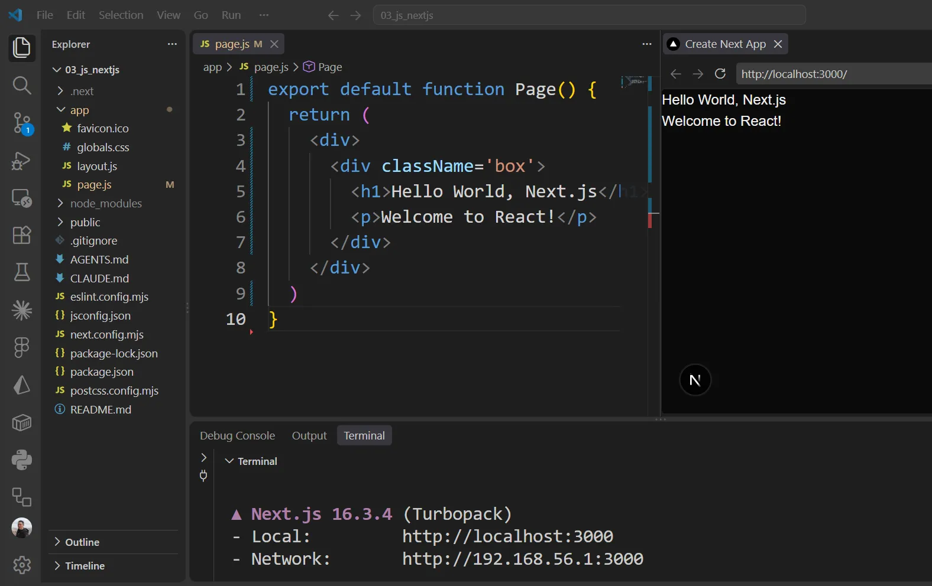Open layout.js in the explorer
932x586 pixels.
pyautogui.click(x=97, y=166)
